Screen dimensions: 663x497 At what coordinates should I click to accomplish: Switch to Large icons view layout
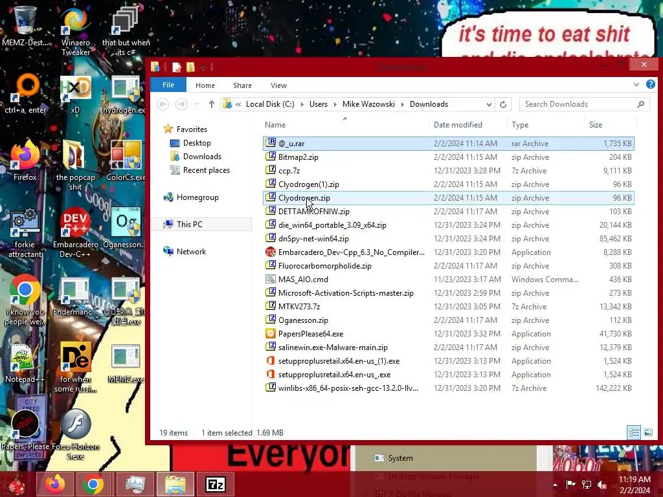click(647, 432)
